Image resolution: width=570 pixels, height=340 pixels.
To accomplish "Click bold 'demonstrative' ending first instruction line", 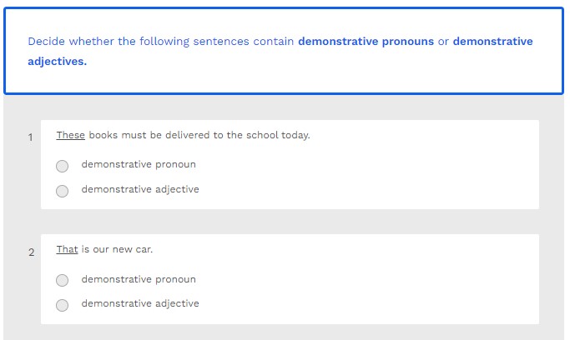I will (x=492, y=42).
